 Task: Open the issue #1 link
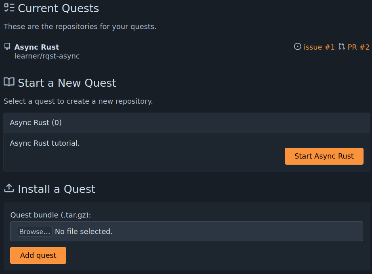click(x=319, y=47)
